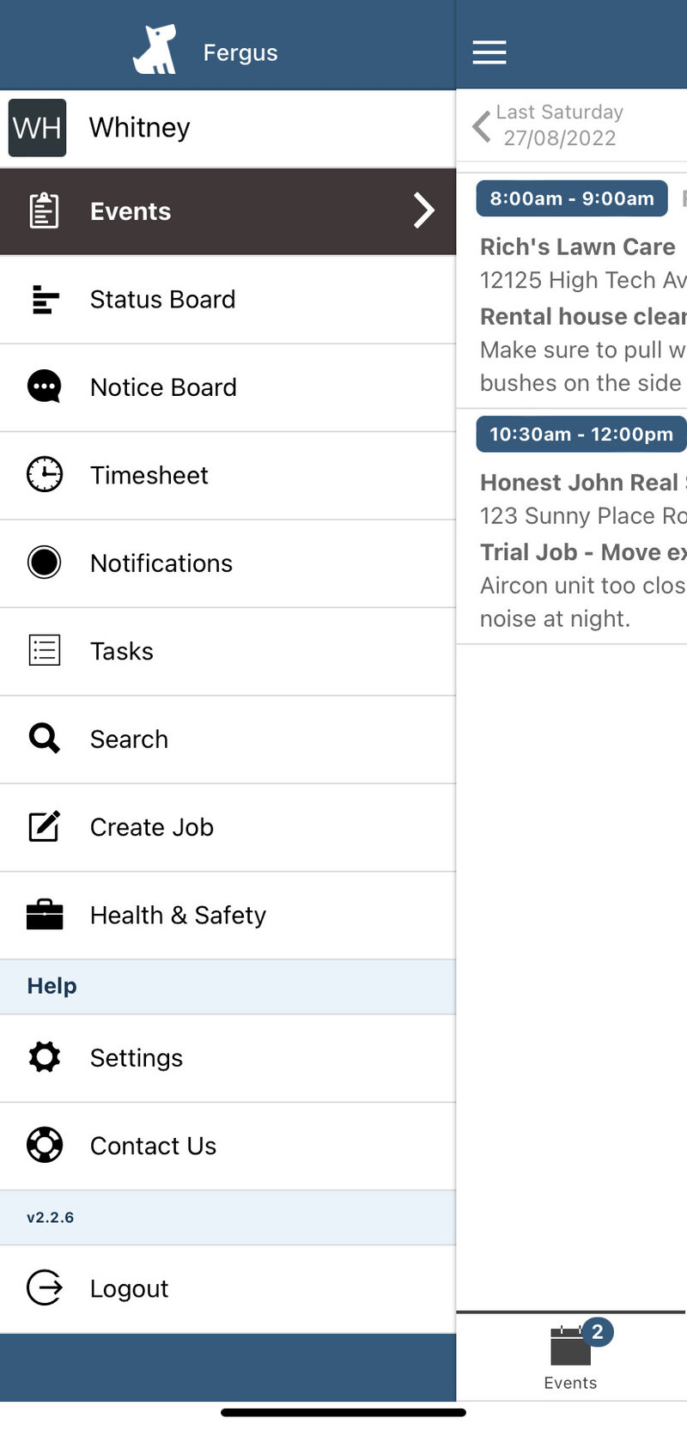
Task: Open the Rich's Lawn Care event
Action: click(578, 246)
